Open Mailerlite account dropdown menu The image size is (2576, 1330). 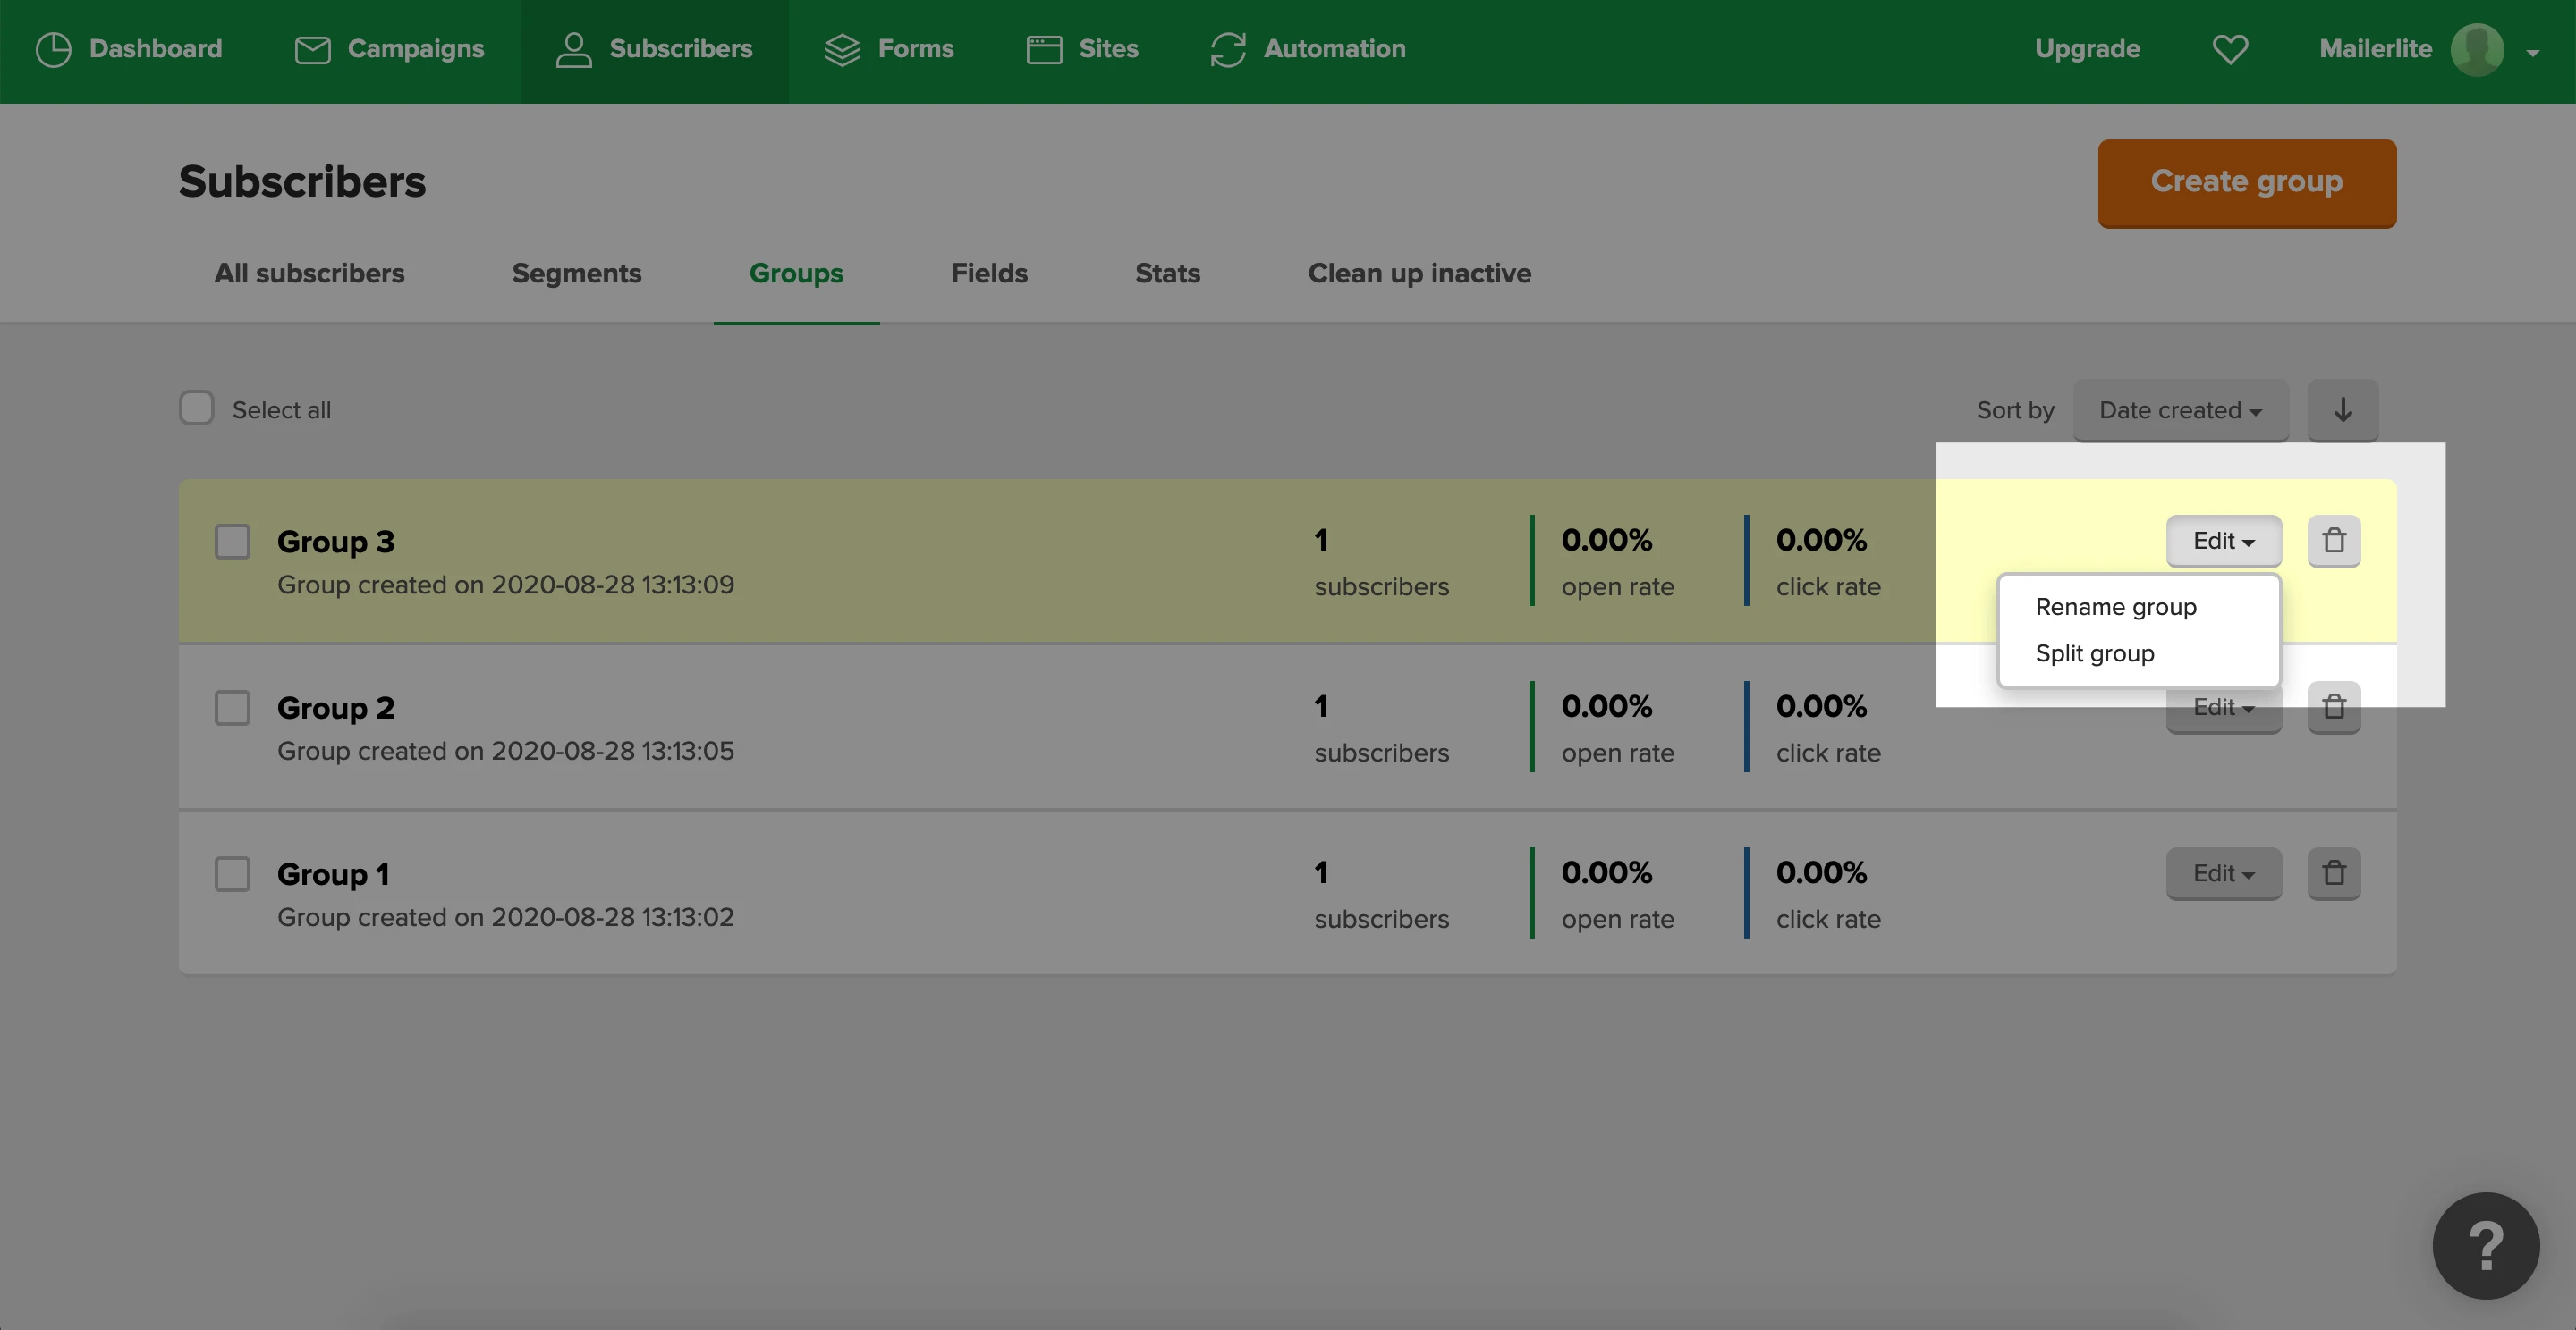(2531, 52)
